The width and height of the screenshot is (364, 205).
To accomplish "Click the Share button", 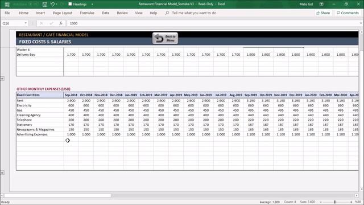I will click(x=323, y=13).
